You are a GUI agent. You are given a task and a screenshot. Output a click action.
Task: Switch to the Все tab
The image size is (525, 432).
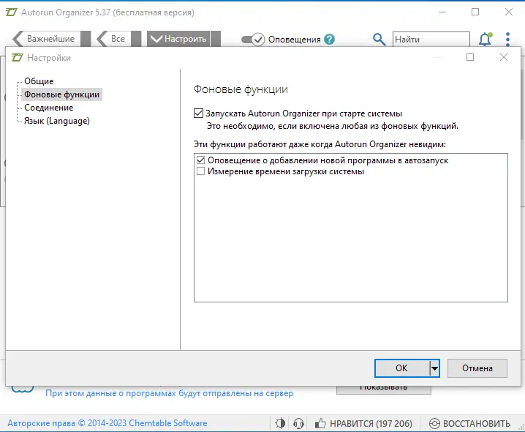[x=118, y=39]
